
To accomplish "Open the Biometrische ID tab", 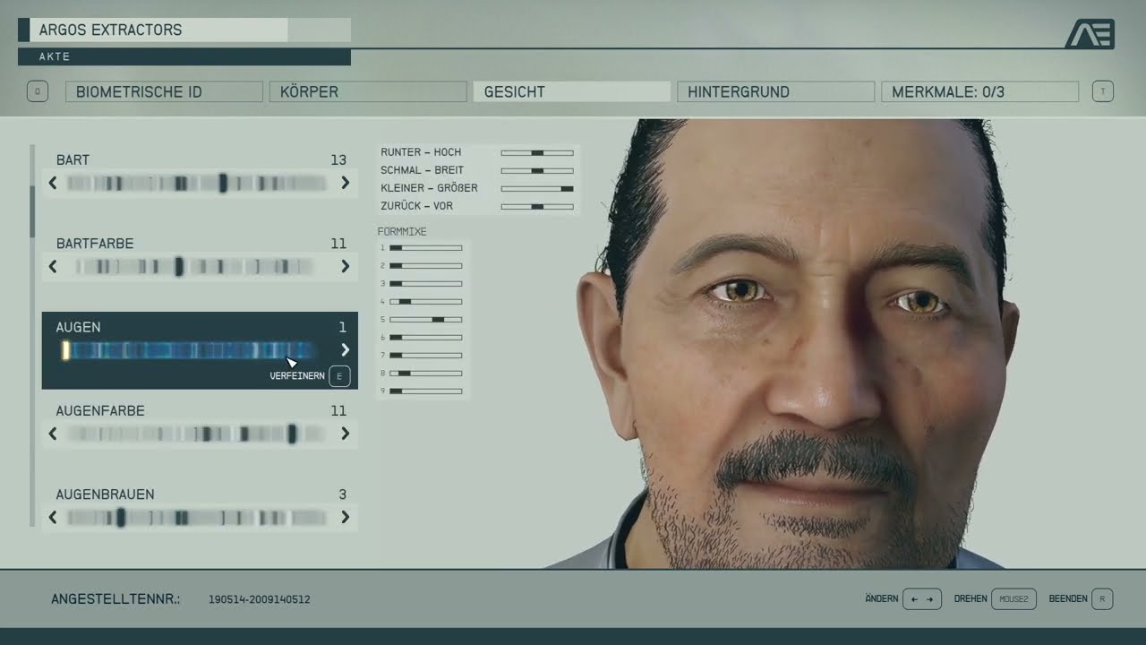I will click(x=164, y=91).
